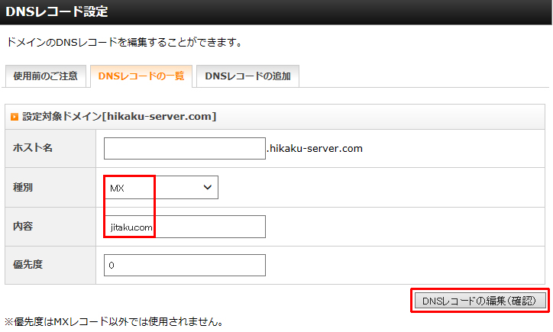
Task: Click the 内容 field containing jitaku.com
Action: coord(184,227)
